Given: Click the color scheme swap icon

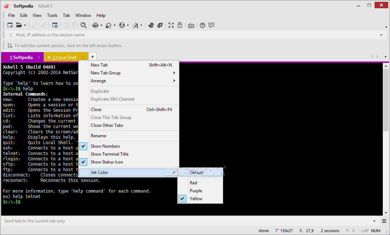Looking at the screenshot, I should 108,25.
